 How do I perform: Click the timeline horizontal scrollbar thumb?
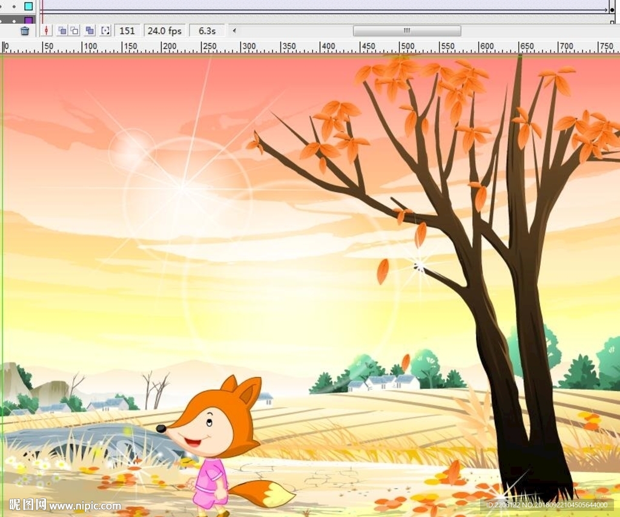pyautogui.click(x=407, y=30)
